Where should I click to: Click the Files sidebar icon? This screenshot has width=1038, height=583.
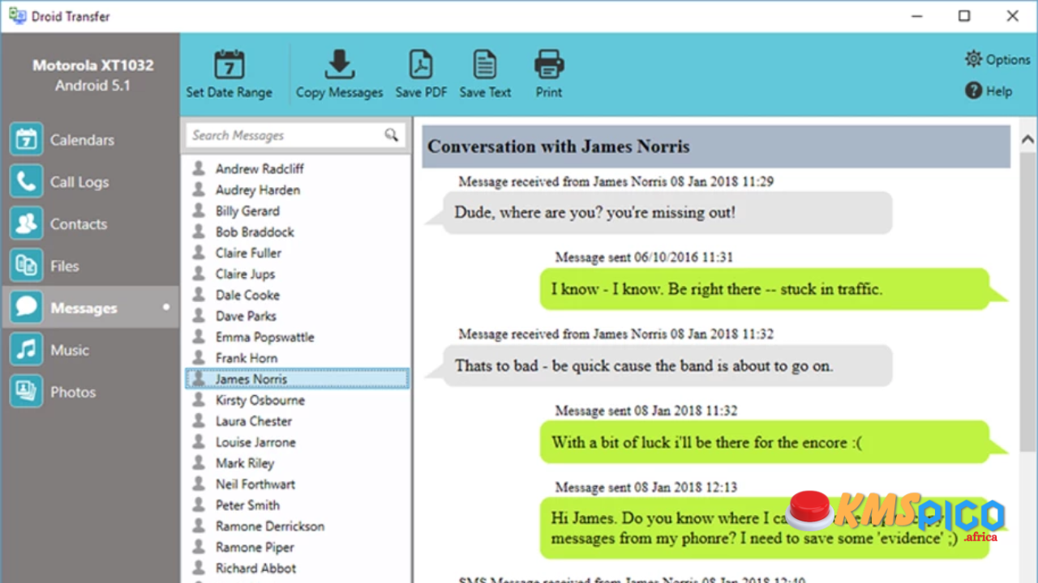(26, 266)
